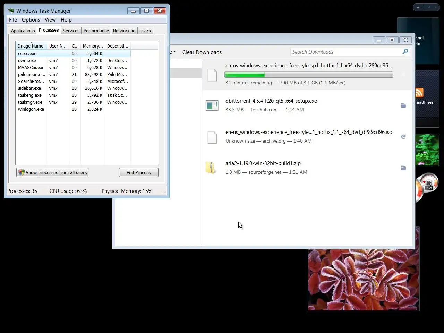444x333 pixels.
Task: Click qbittorrent_4.5.4 setup.exe file name
Action: point(271,101)
